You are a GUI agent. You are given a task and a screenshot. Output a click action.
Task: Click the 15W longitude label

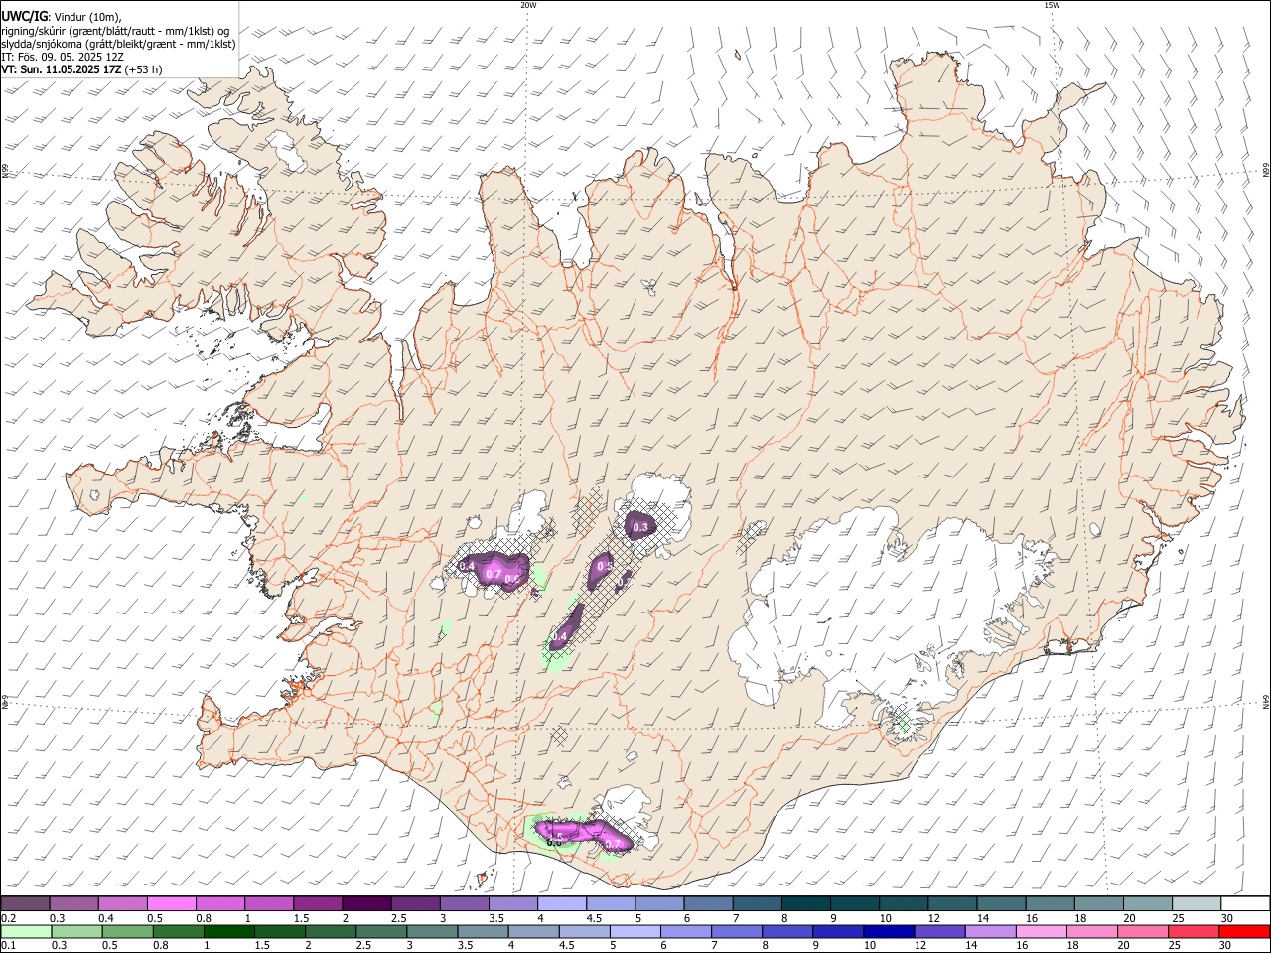point(1052,5)
